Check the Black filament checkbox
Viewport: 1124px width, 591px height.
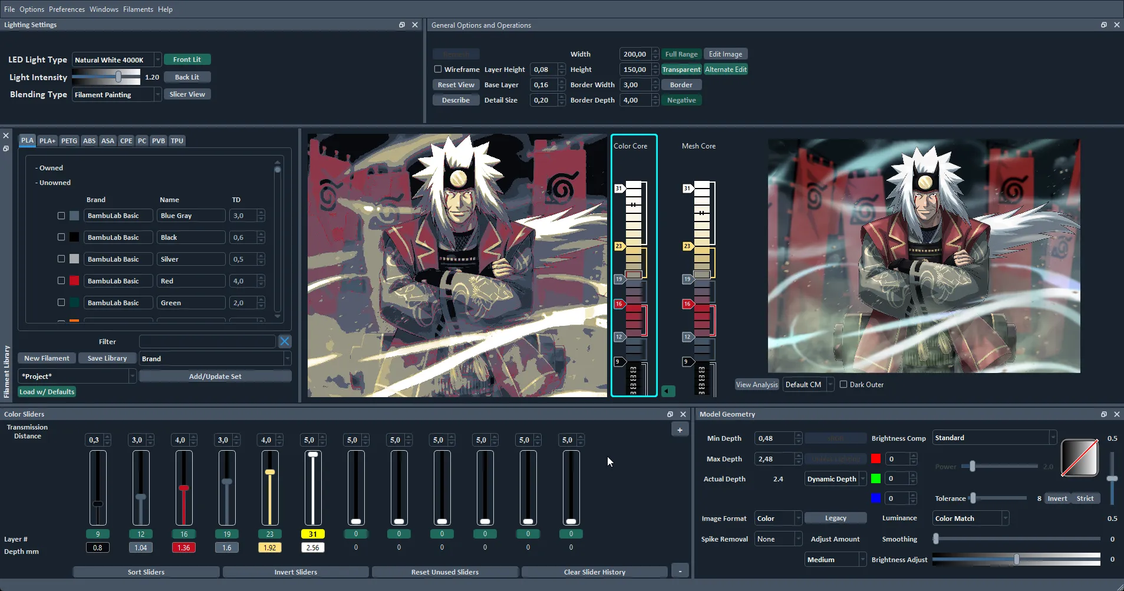[x=61, y=237]
